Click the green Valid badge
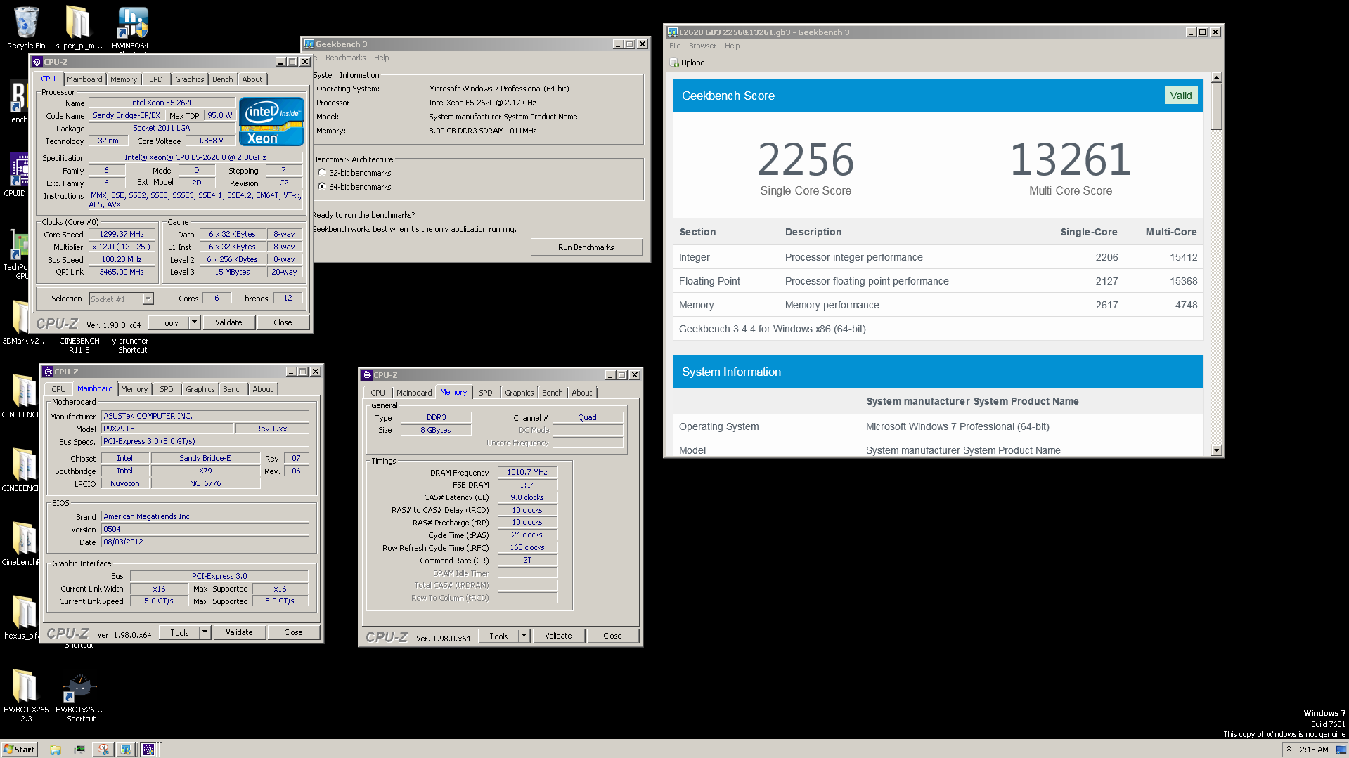This screenshot has width=1349, height=758. 1181,96
